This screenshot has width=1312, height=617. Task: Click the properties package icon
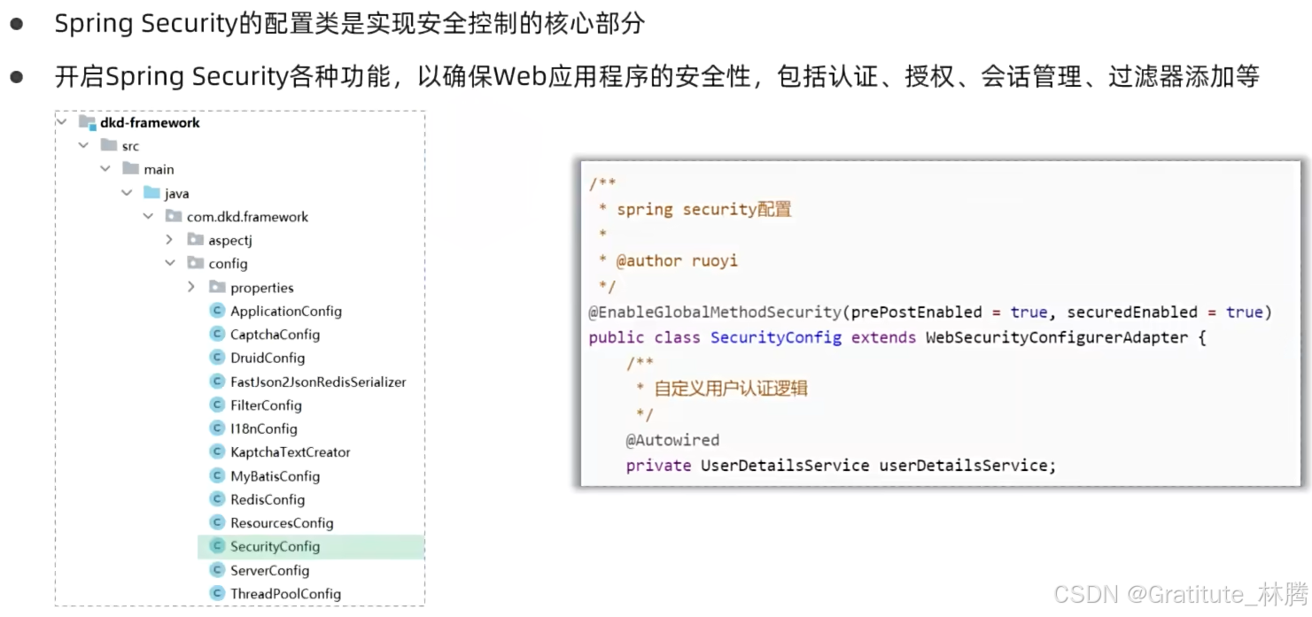point(217,287)
